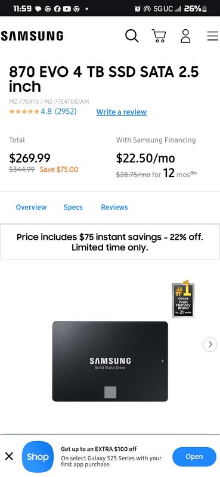Screen dimensions: 220x477
Task: Switch to the Specs tab
Action: tap(73, 207)
